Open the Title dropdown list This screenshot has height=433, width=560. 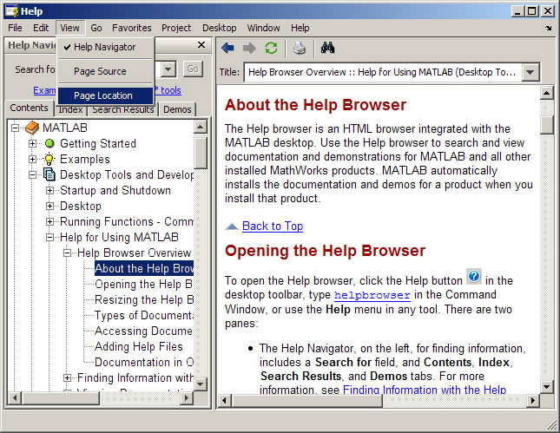(x=531, y=72)
